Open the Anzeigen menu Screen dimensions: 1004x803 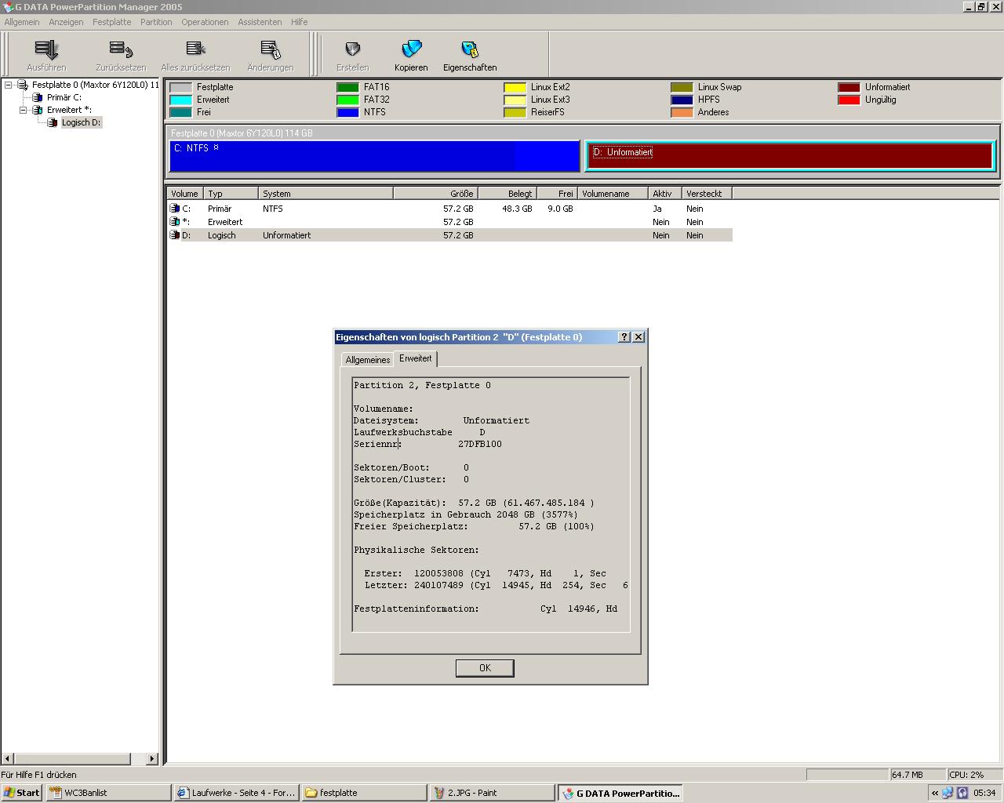[66, 22]
